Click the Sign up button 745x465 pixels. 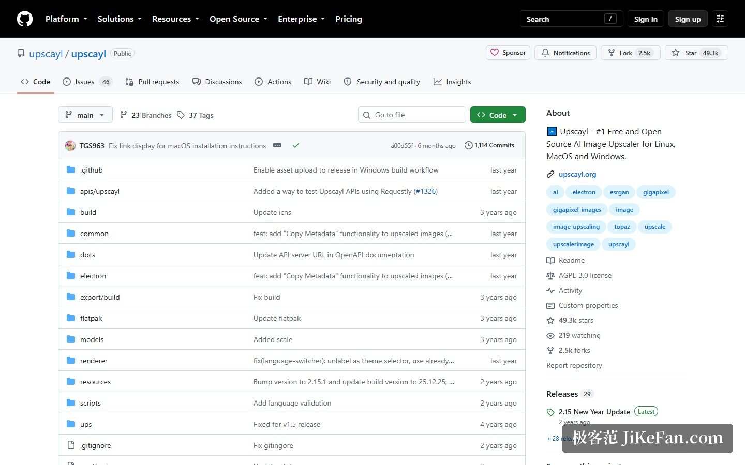click(688, 19)
